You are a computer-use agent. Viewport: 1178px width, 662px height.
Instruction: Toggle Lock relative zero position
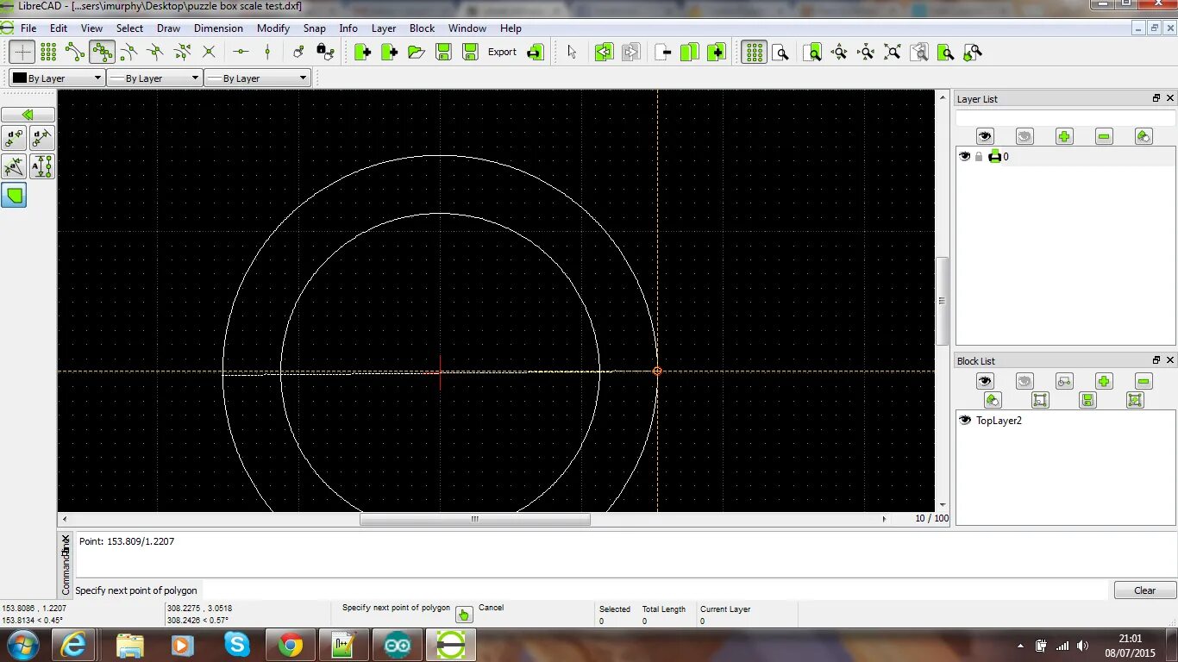[x=325, y=53]
